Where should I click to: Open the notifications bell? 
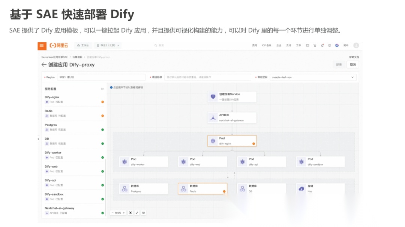[322, 45]
